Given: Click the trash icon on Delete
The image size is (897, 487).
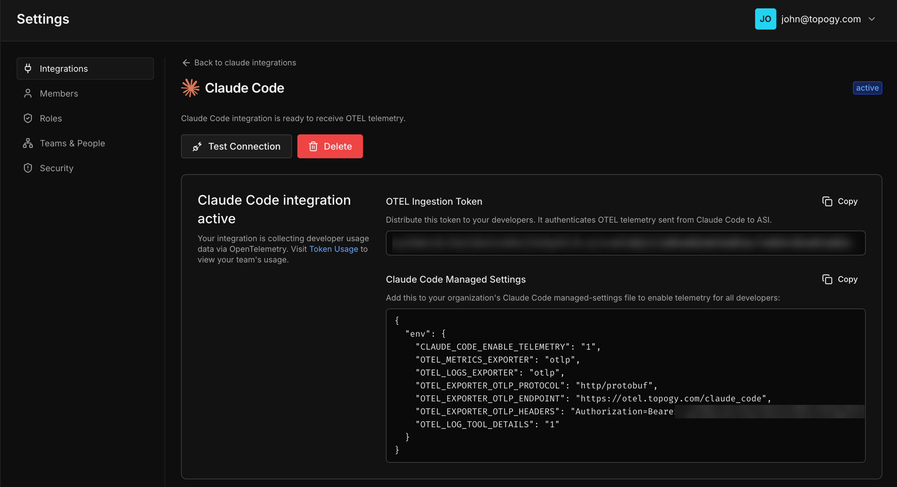Looking at the screenshot, I should 314,146.
